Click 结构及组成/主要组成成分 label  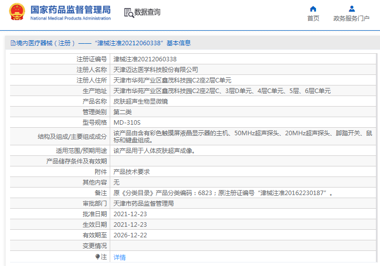pyautogui.click(x=72, y=137)
